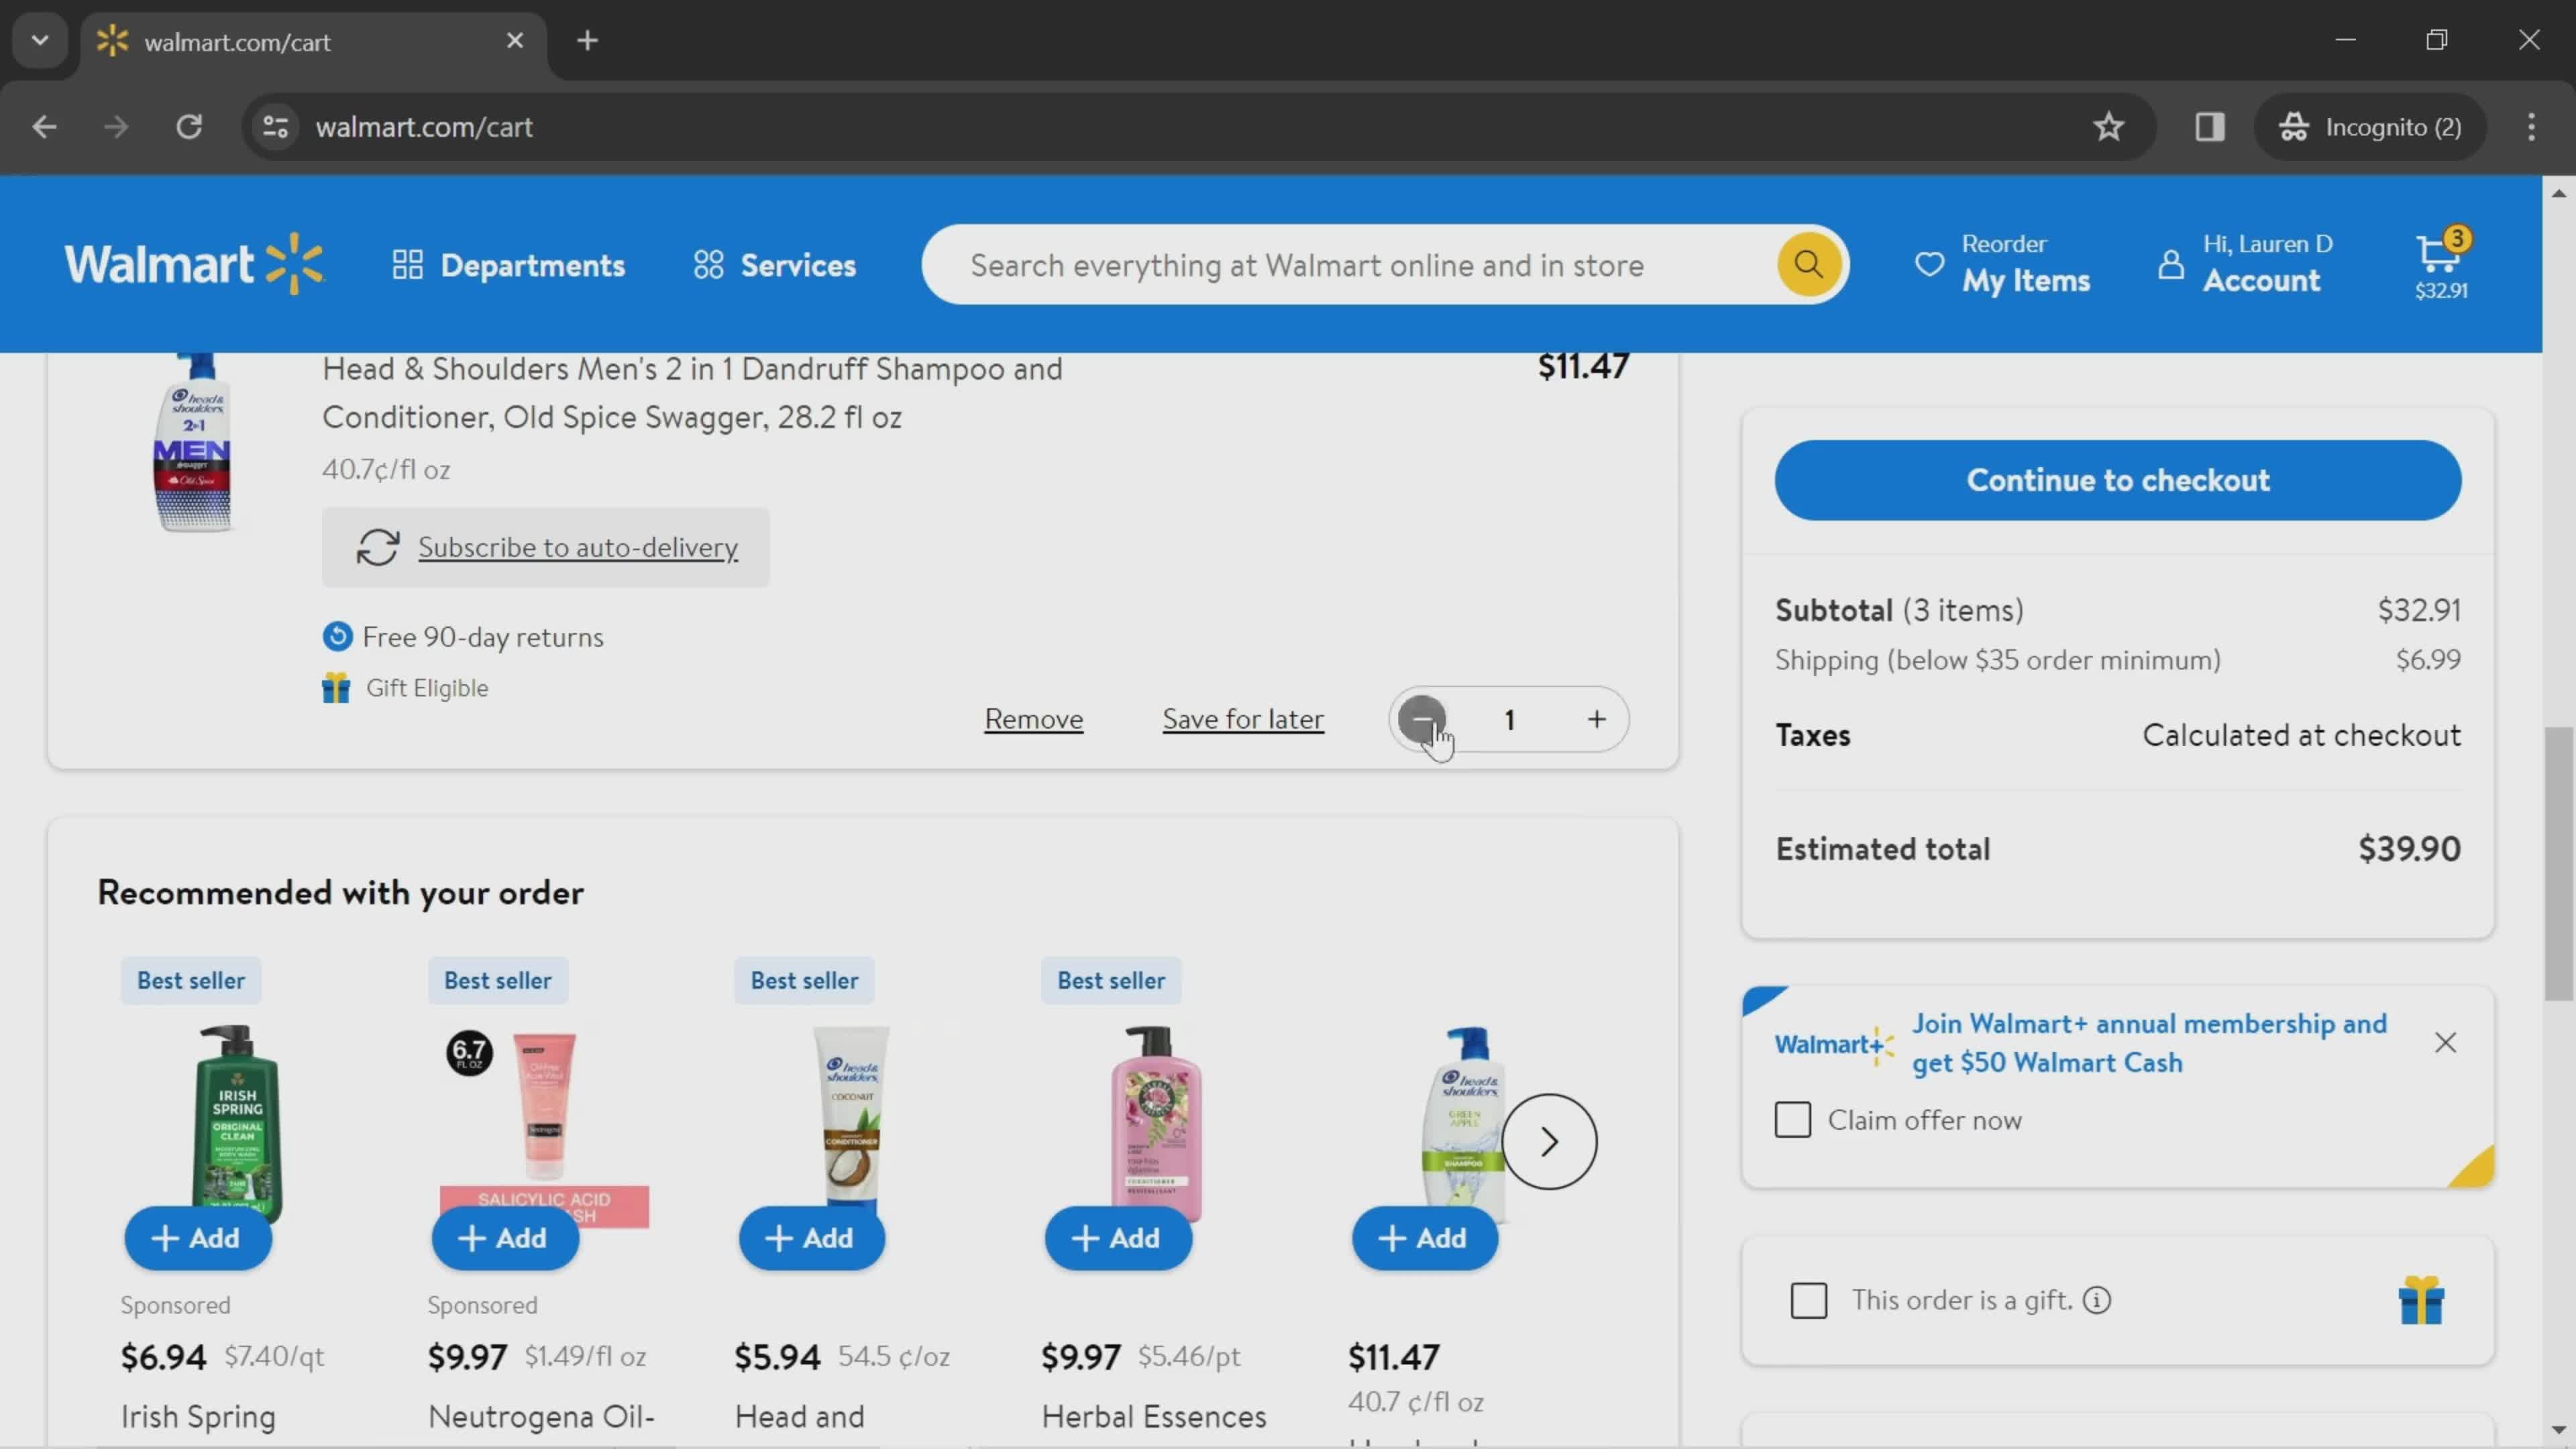Click the scrollbar up arrow

coord(2558,193)
